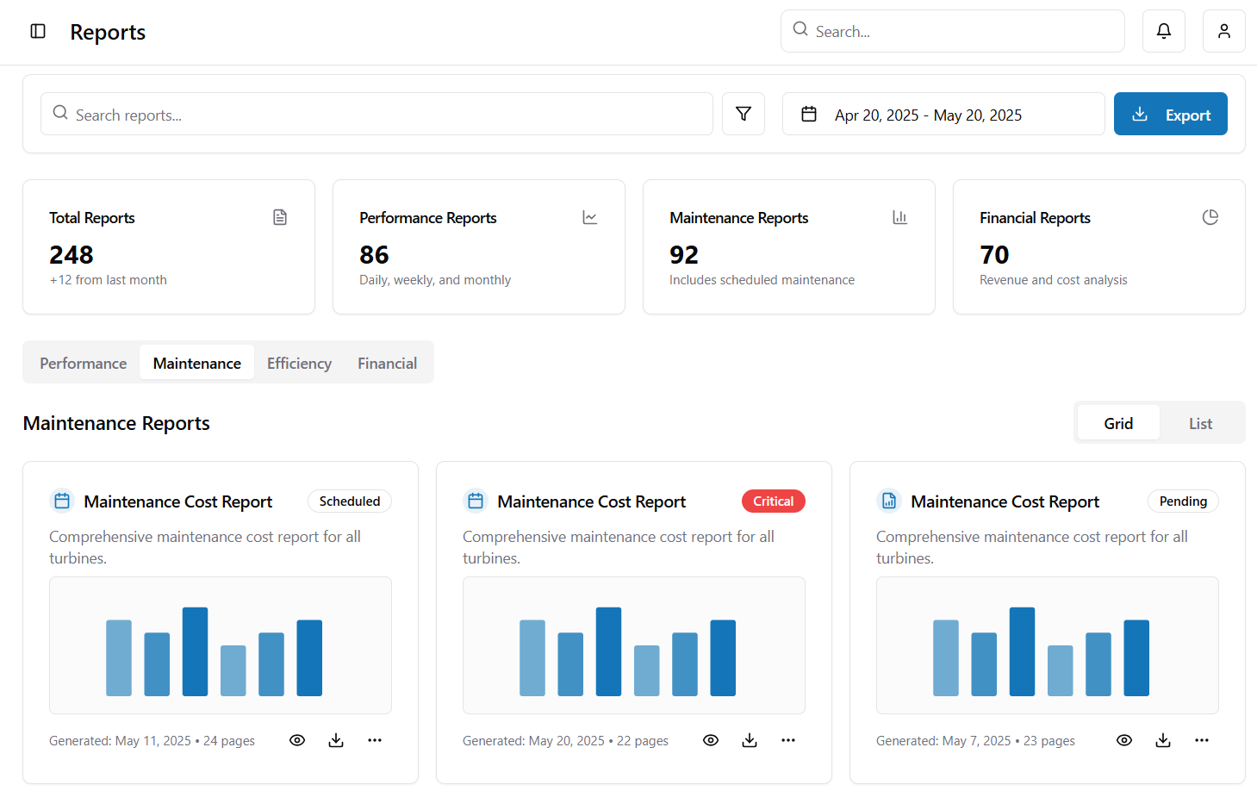Download the Pending maintenance cost report

tap(1163, 740)
